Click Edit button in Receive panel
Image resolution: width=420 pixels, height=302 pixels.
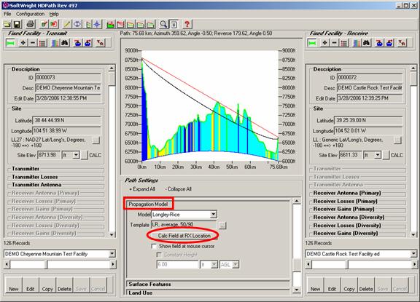tap(332, 285)
